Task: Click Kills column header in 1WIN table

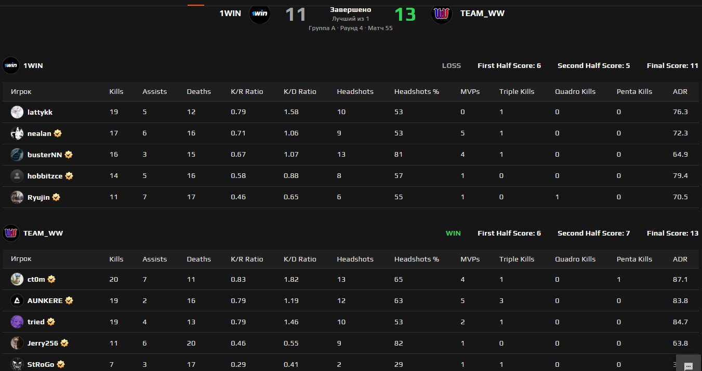Action: point(116,91)
